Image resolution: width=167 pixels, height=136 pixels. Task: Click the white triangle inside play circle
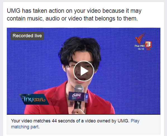pyautogui.click(x=84, y=71)
